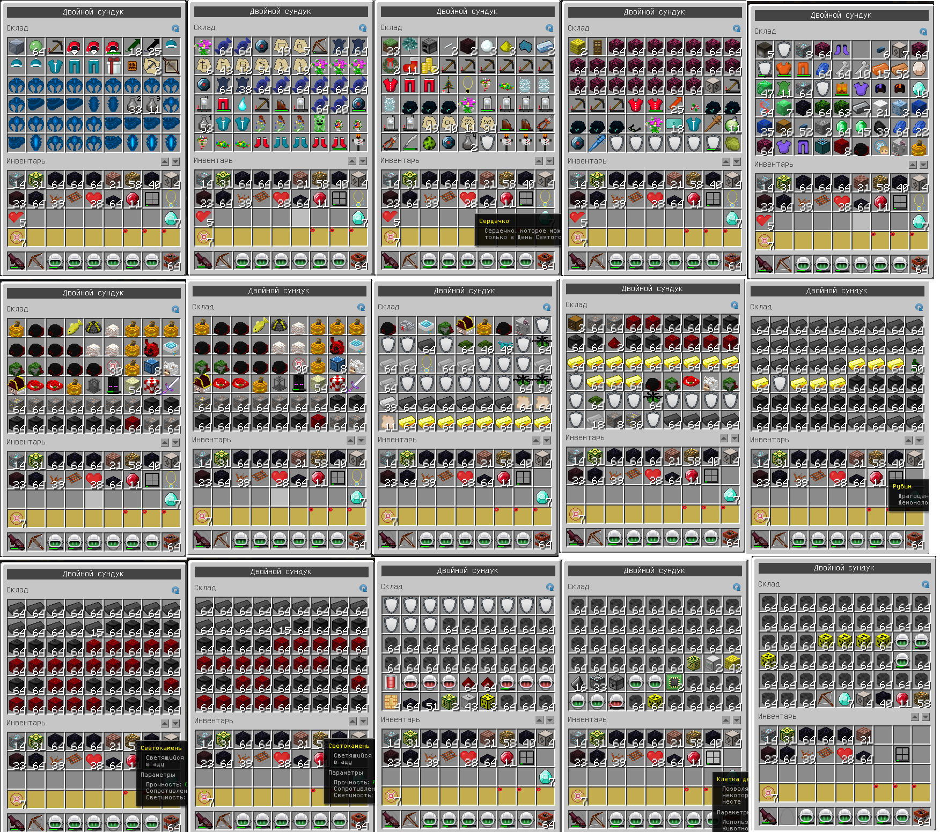940x832 pixels.
Task: Click the decorated Christmas tree item
Action: pos(449,85)
